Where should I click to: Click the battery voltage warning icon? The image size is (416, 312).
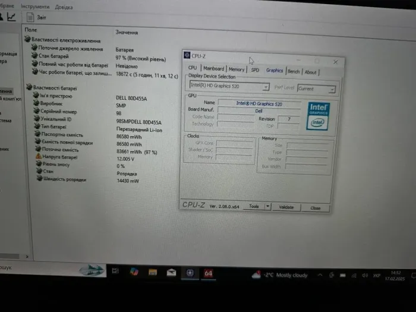[38, 157]
